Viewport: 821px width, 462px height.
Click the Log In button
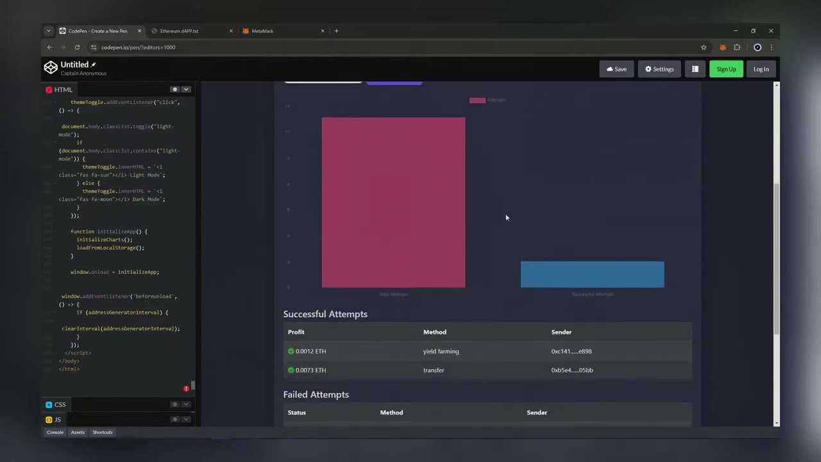coord(761,69)
